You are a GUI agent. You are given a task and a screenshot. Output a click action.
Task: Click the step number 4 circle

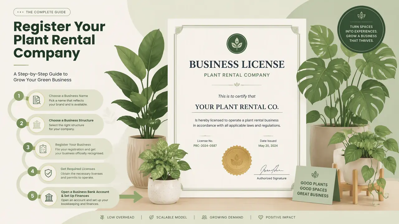32,171
